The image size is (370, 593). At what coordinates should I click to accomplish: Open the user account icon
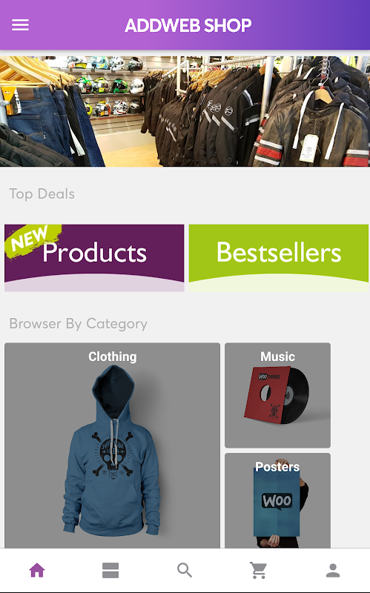point(333,570)
